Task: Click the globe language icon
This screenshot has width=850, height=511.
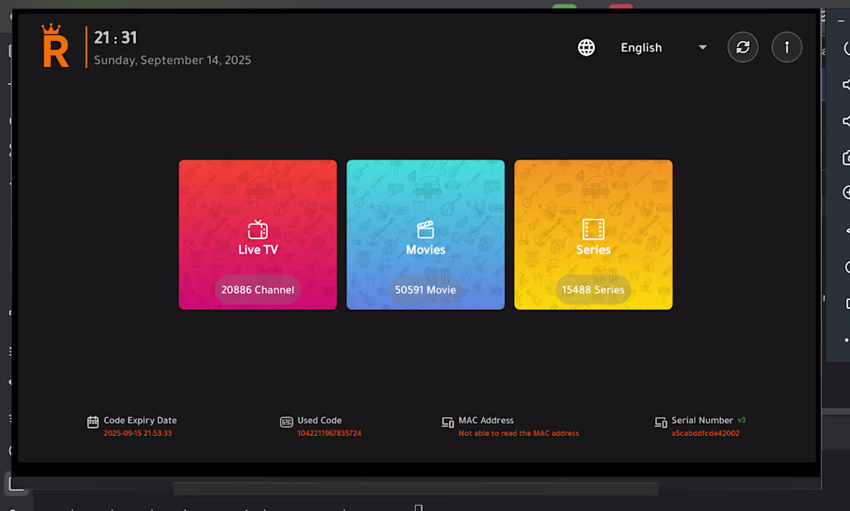Action: click(586, 47)
